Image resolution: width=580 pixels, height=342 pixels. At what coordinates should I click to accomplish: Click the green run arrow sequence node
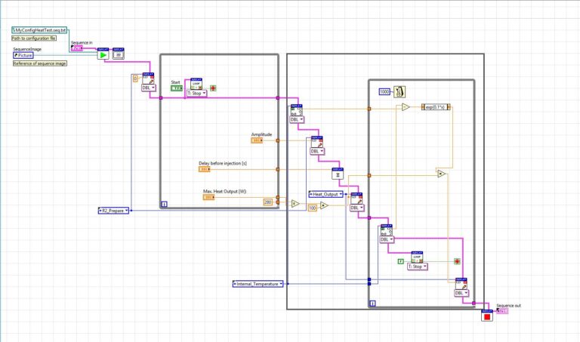tap(103, 54)
